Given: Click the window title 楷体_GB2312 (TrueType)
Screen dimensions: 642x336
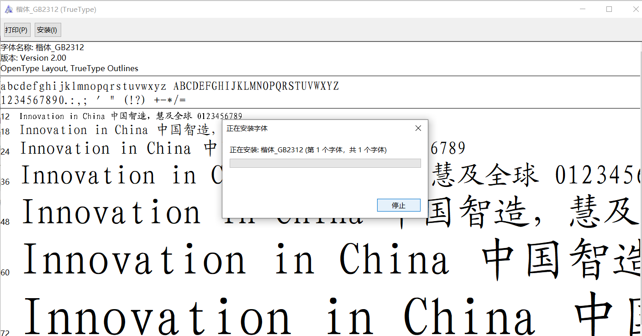Looking at the screenshot, I should click(56, 9).
